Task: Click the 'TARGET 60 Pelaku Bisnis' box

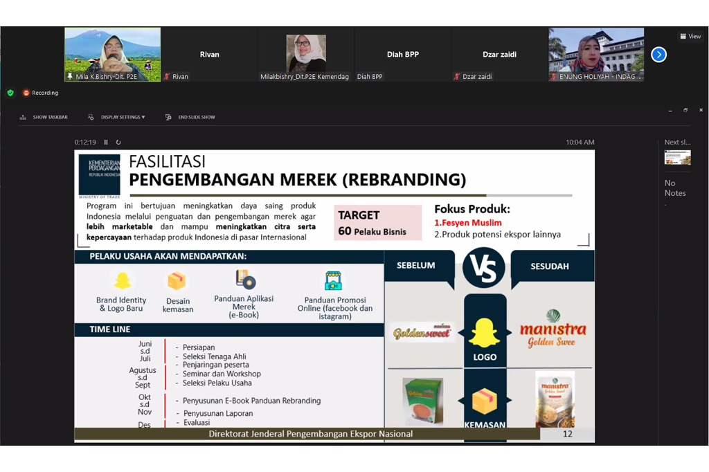Action: 378,222
